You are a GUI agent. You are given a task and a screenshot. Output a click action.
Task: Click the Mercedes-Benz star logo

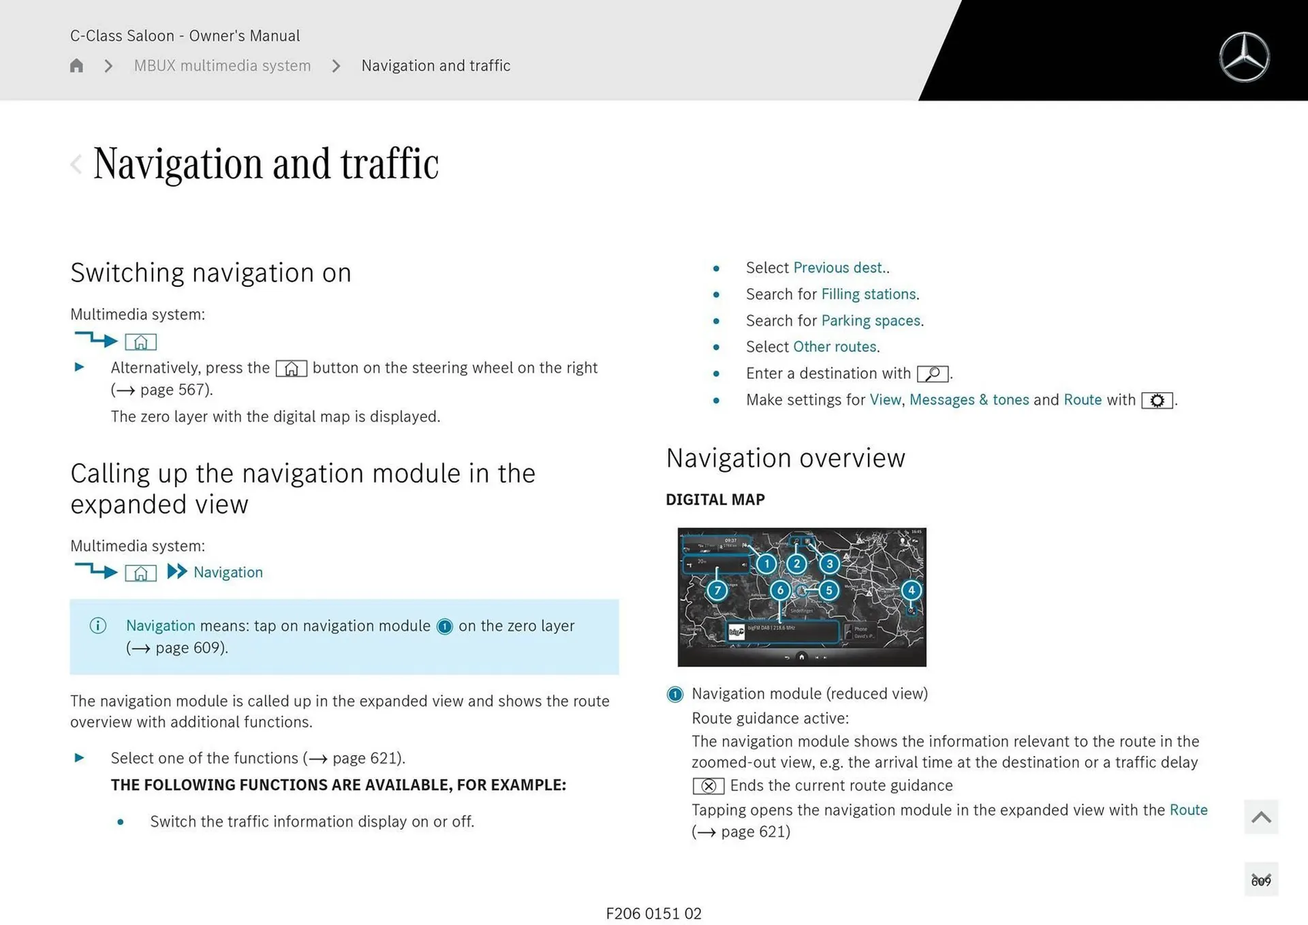[x=1245, y=57]
